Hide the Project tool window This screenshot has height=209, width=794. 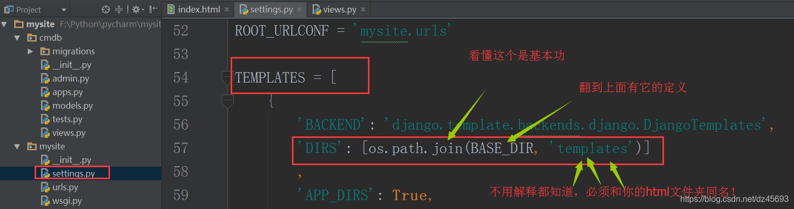153,9
